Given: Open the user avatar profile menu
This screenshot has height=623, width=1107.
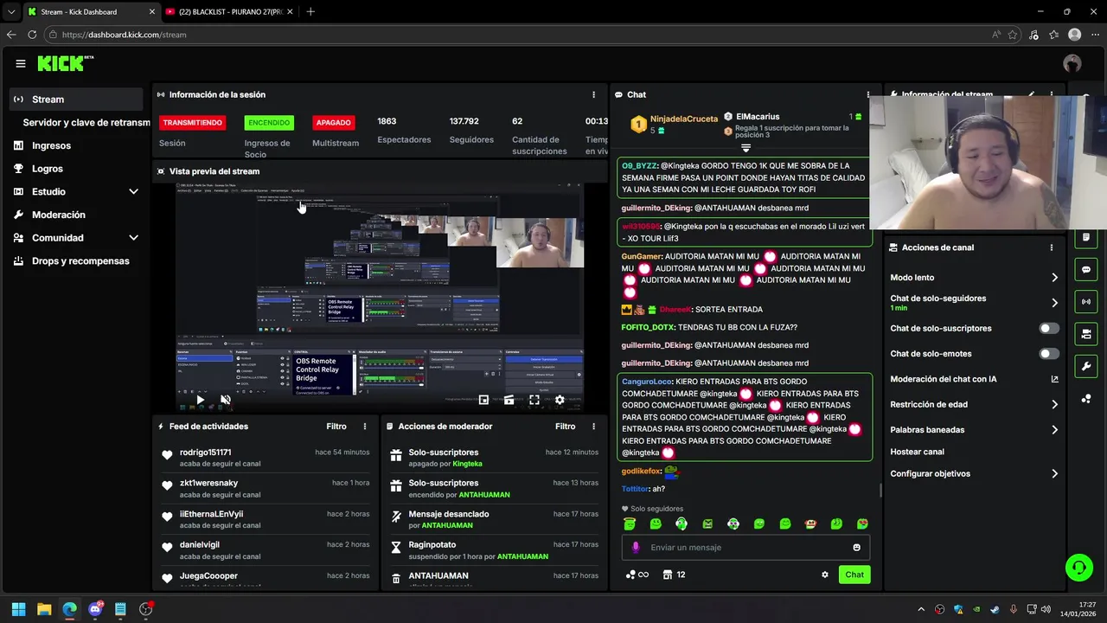Looking at the screenshot, I should [x=1072, y=63].
